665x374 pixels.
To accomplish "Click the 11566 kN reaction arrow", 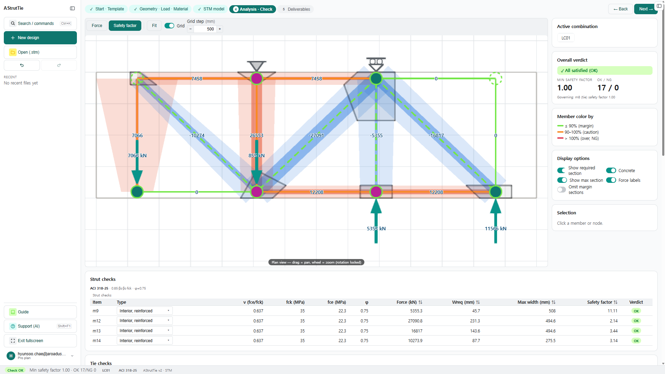I will coord(496,222).
